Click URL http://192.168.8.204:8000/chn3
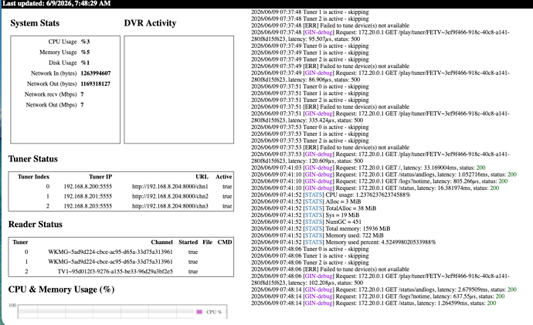Viewport: 533px width, 325px height. click(x=170, y=206)
